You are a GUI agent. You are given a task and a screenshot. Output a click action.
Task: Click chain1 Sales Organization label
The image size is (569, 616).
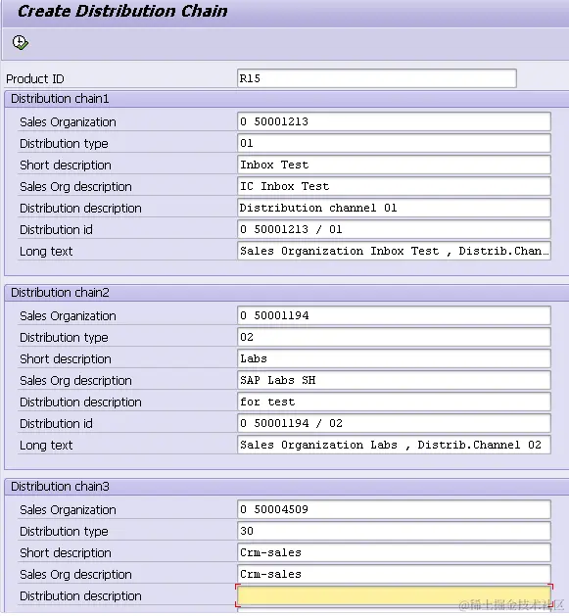click(68, 122)
